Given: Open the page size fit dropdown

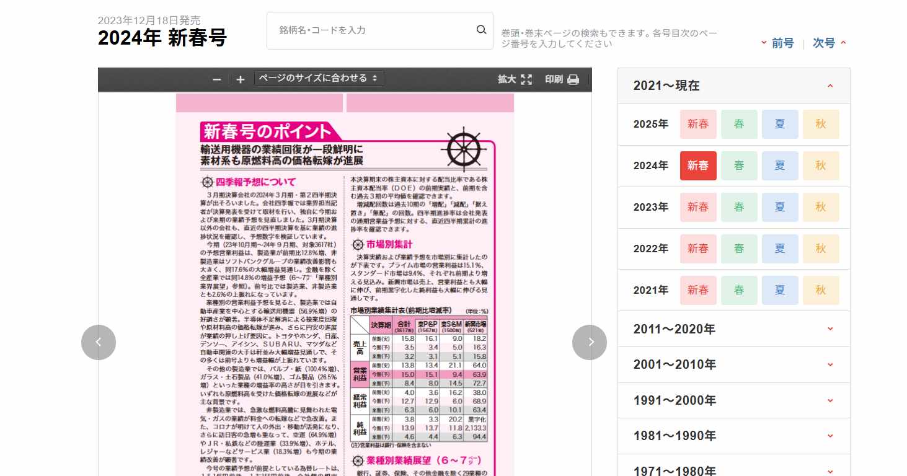Looking at the screenshot, I should pos(319,79).
